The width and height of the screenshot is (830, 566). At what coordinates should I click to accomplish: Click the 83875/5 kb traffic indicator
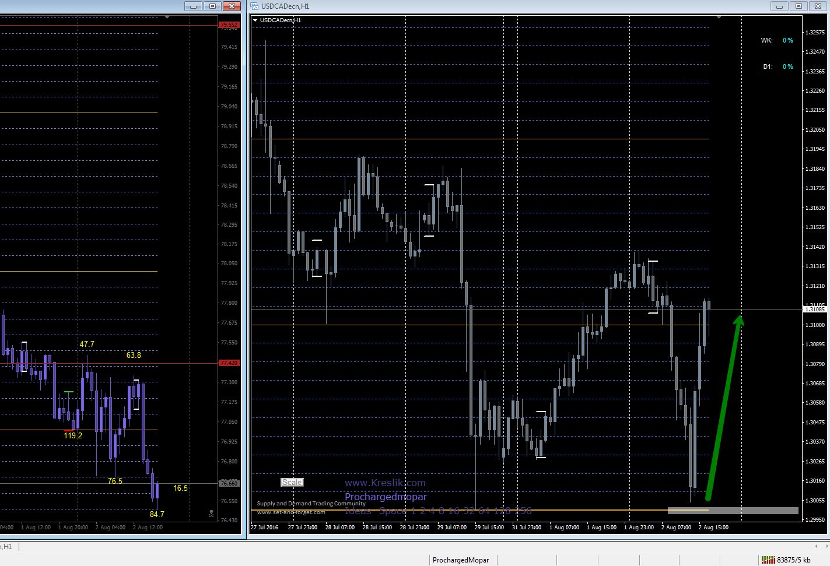pyautogui.click(x=793, y=560)
